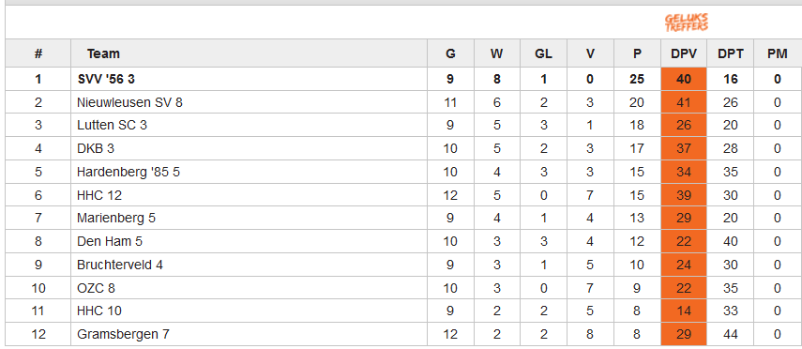Viewport: 802px width, 349px height.
Task: Select HHC 10 team name
Action: (99, 311)
